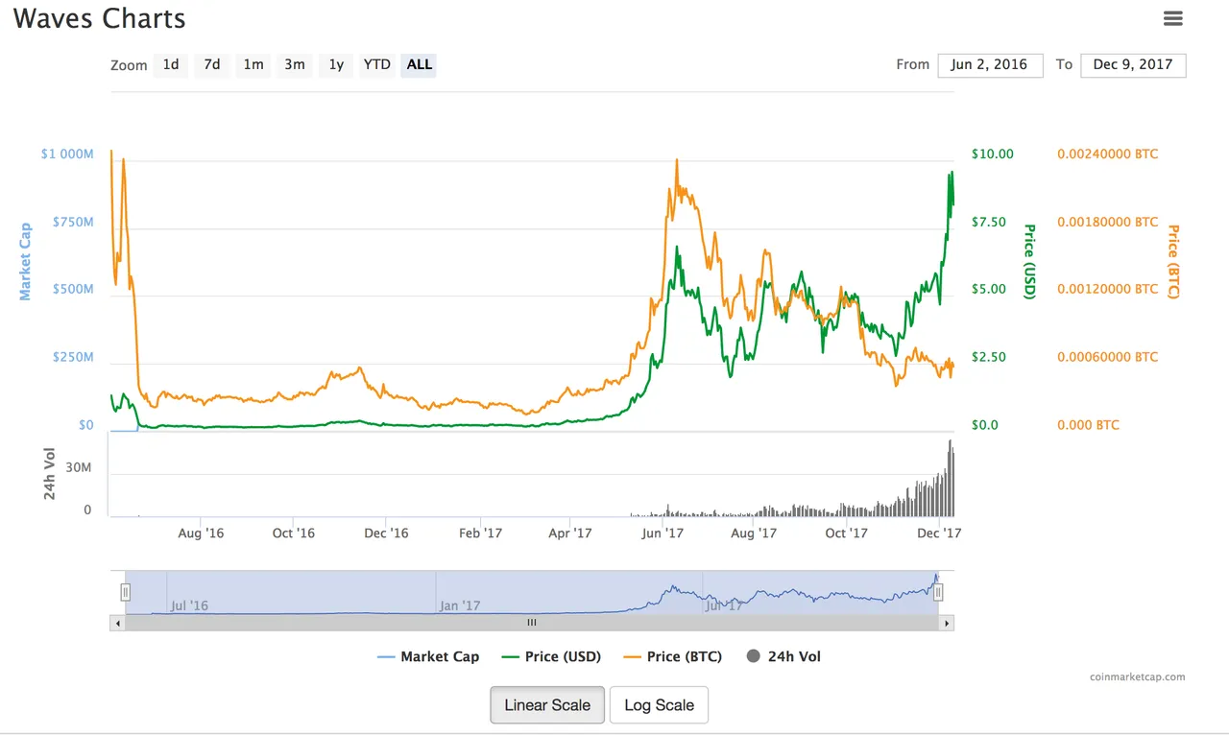Image resolution: width=1229 pixels, height=735 pixels.
Task: Switch to Linear Scale
Action: click(547, 704)
